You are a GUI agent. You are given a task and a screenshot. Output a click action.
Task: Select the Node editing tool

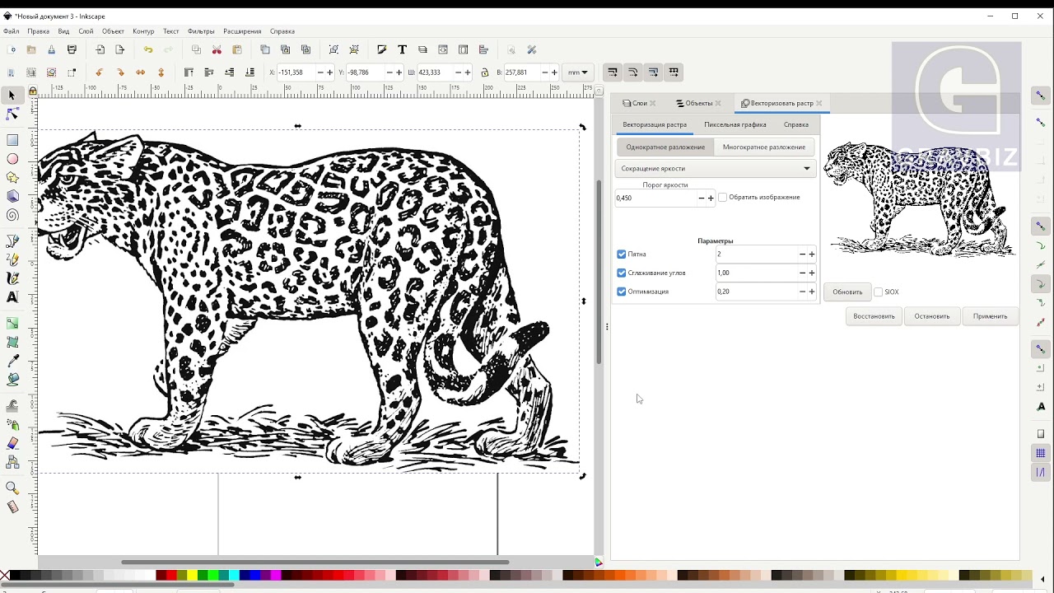click(12, 114)
